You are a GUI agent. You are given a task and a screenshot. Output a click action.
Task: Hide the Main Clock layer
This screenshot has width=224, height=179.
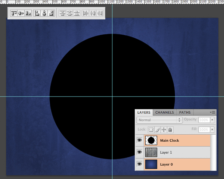pos(139,141)
